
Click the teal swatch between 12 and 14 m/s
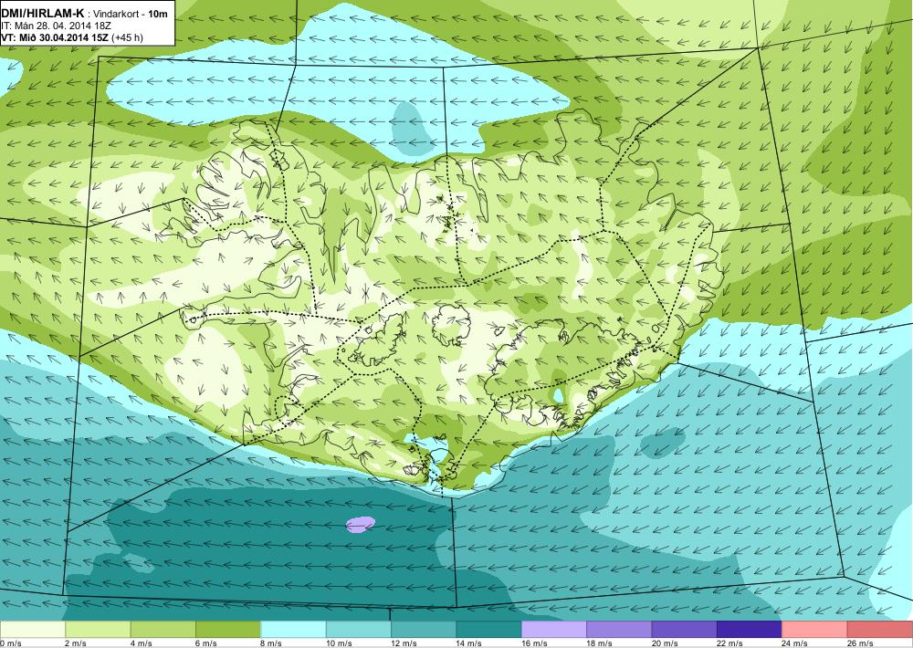[424, 630]
